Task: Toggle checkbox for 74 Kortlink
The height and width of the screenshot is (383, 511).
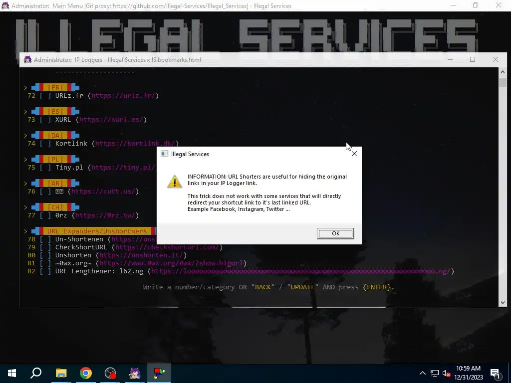Action: [x=45, y=143]
